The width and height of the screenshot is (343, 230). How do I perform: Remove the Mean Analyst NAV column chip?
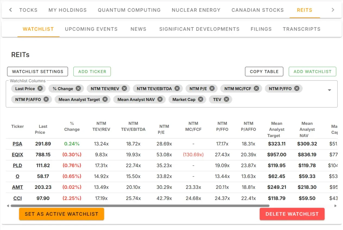[160, 99]
